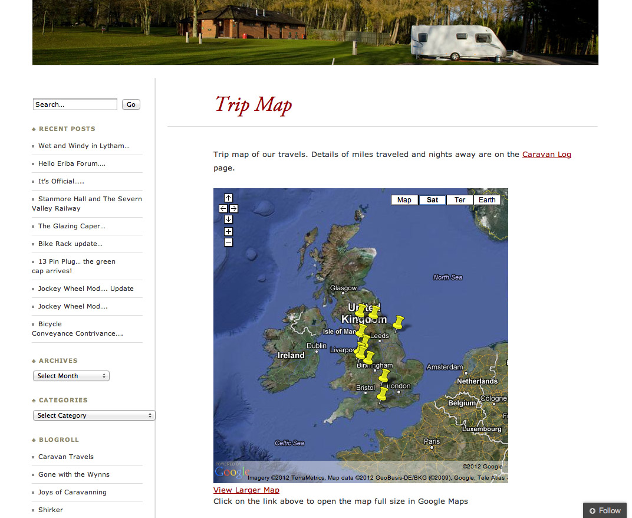632x518 pixels.
Task: Click the yellow pushpin east of Leeds
Action: tap(399, 323)
